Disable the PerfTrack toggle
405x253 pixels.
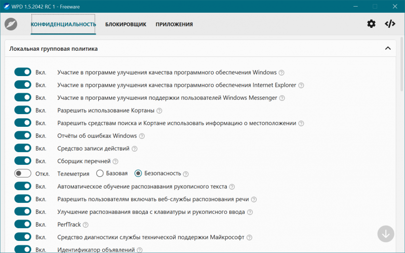23,224
